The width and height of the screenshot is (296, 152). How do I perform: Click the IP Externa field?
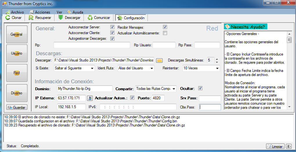[71, 98]
